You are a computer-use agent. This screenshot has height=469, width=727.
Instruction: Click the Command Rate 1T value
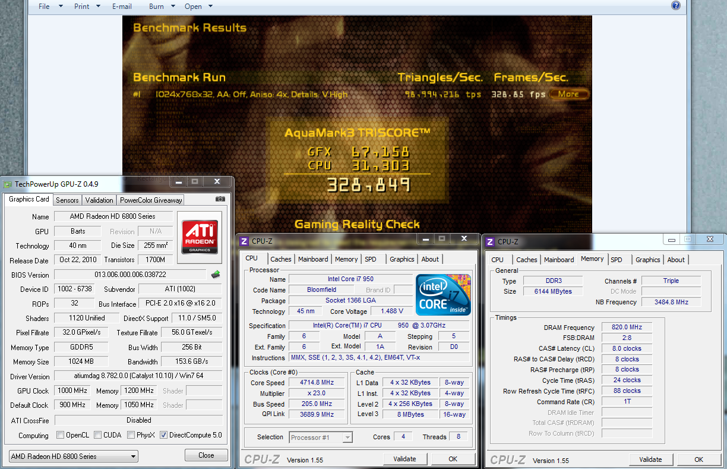(627, 402)
